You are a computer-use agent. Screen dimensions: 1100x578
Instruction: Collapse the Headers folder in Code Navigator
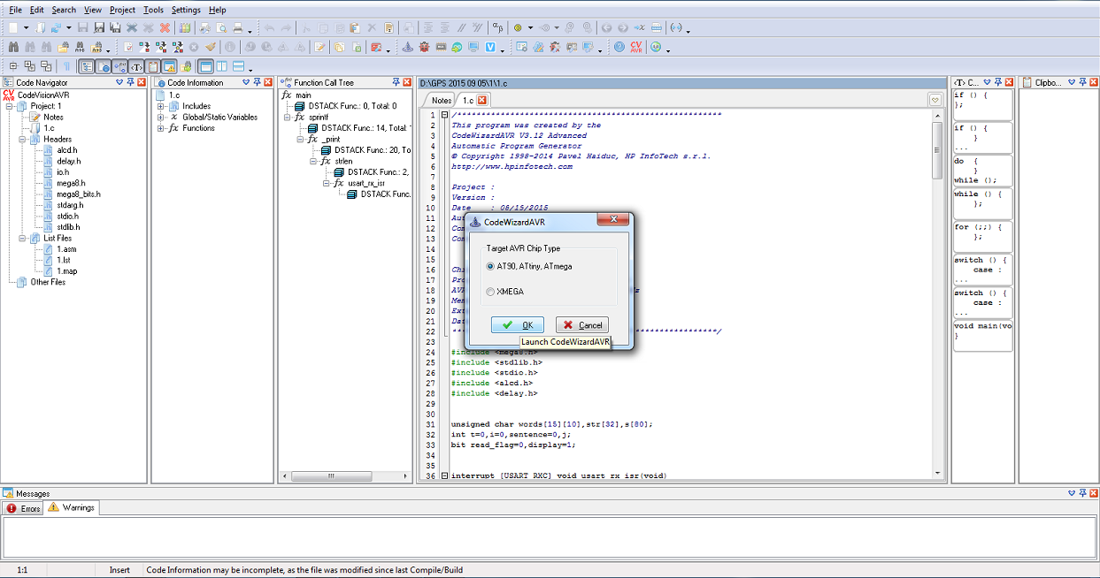[22, 140]
